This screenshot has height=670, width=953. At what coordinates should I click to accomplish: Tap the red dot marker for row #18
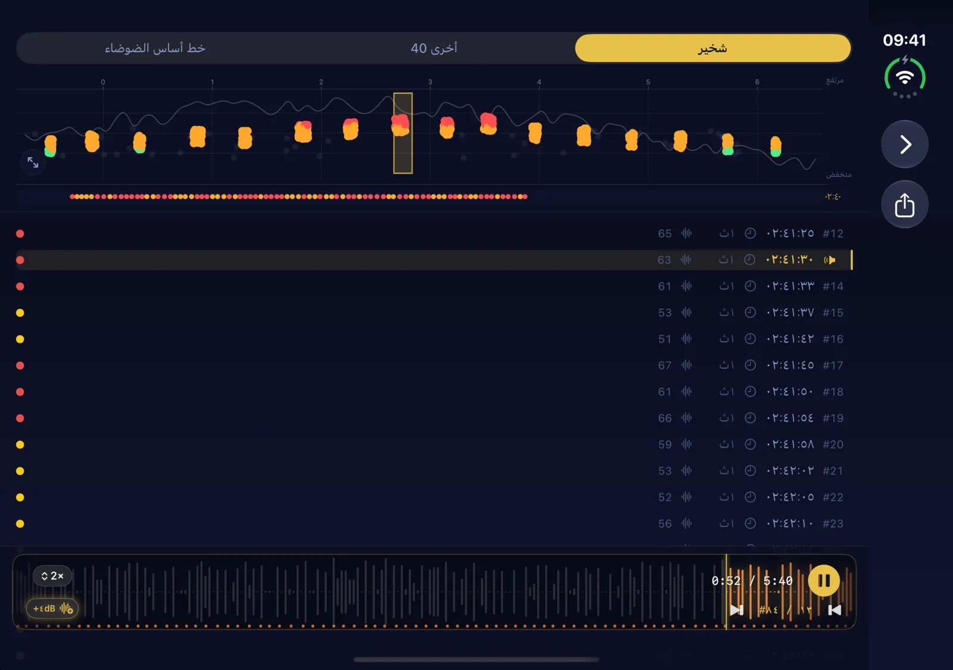[20, 392]
